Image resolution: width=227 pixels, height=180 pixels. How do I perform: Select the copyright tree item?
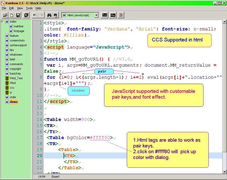coord(15,69)
